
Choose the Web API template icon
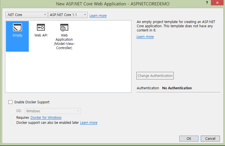pyautogui.click(x=41, y=27)
